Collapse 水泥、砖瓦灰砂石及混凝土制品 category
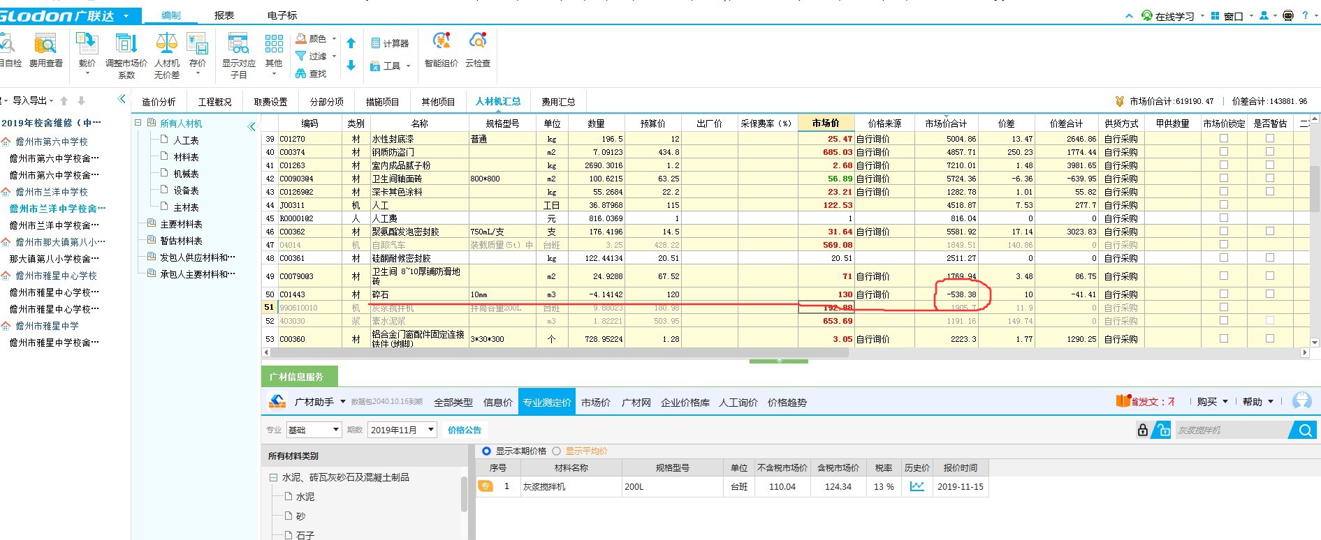Image resolution: width=1321 pixels, height=540 pixels. click(x=273, y=478)
